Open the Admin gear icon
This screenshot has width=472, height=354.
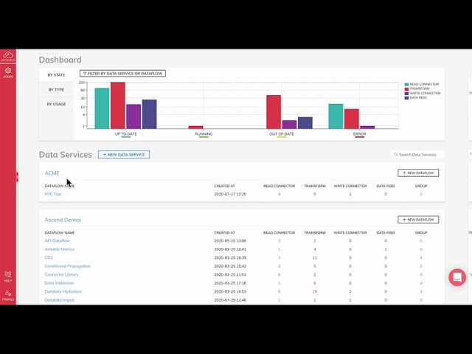point(8,72)
